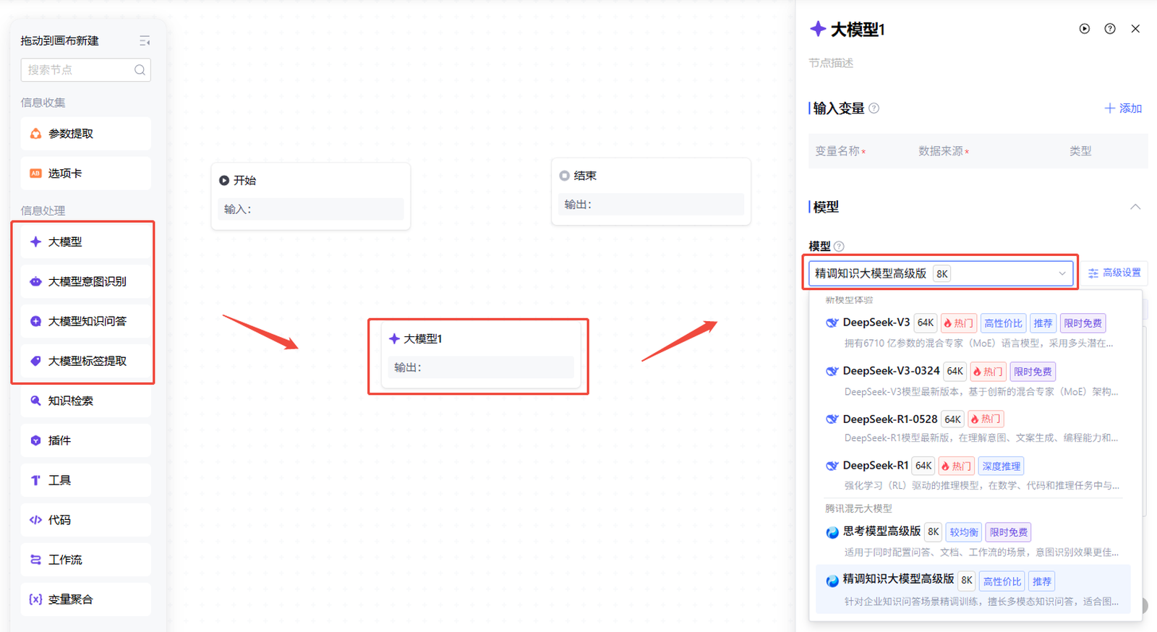Select the 开始 node on canvas

[310, 195]
